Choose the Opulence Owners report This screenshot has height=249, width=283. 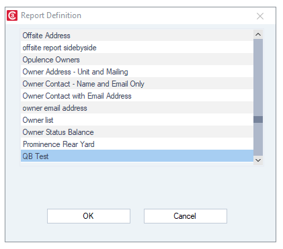[137, 60]
